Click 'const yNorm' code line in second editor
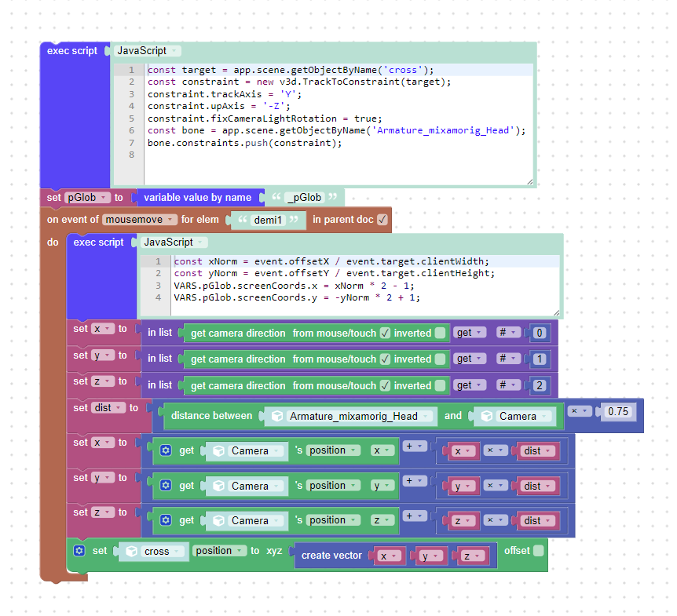 [335, 273]
